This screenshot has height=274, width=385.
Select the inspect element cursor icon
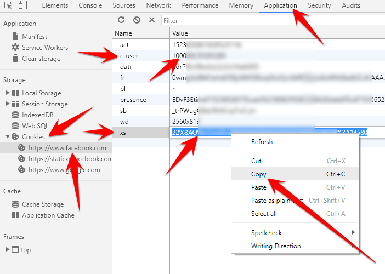click(x=8, y=5)
